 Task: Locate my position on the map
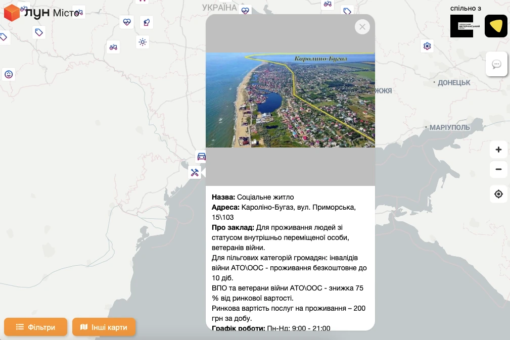[x=498, y=194]
